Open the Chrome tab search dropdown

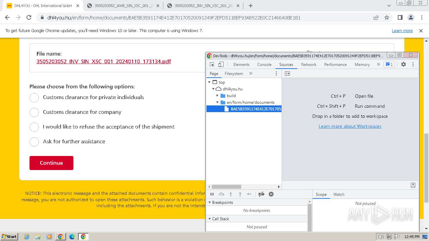tap(389, 6)
